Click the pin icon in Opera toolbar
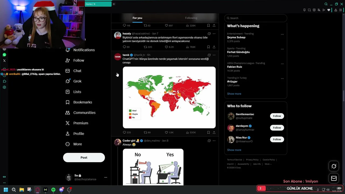345x194 pixels. (x=304, y=10)
